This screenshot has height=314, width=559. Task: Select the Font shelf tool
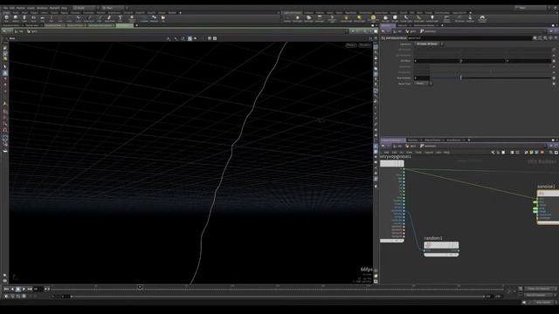[x=121, y=18]
